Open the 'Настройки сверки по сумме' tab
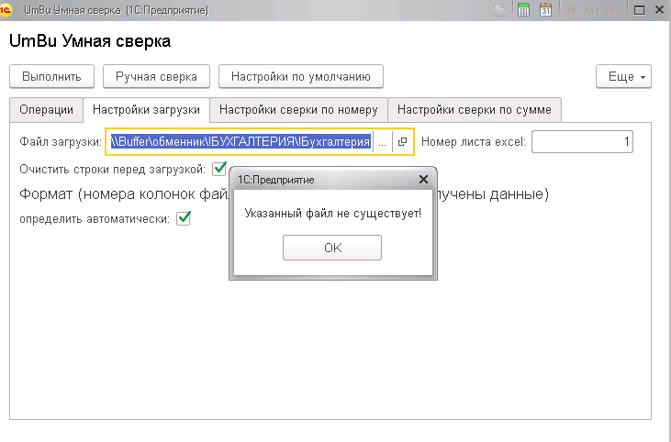Image resolution: width=671 pixels, height=442 pixels. click(x=475, y=110)
